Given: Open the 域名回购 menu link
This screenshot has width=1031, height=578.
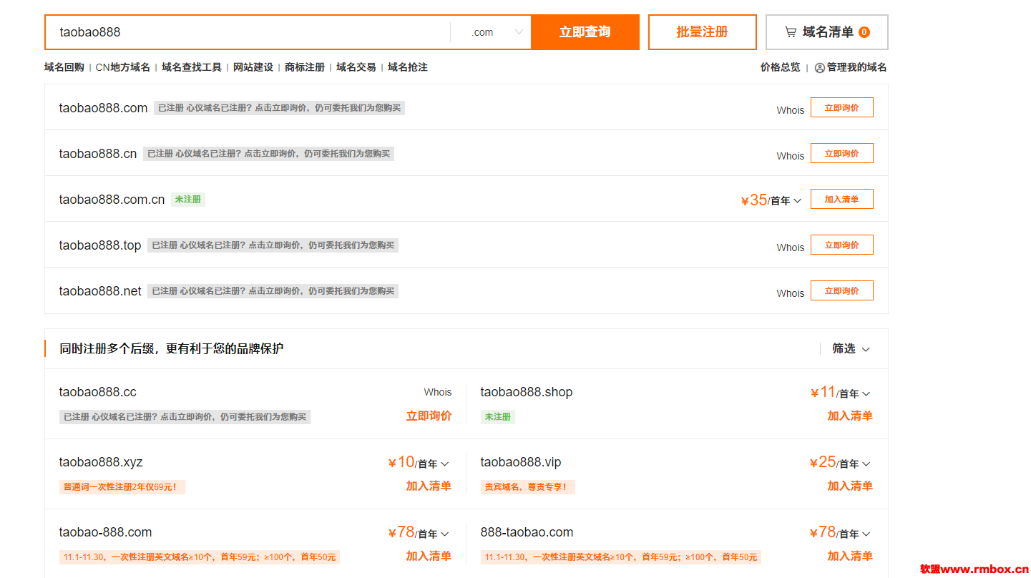Looking at the screenshot, I should pos(64,67).
